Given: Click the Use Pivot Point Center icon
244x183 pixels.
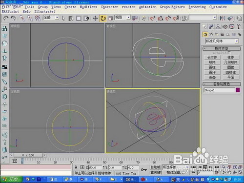Looking at the screenshot, I should pyautogui.click(x=135, y=18).
